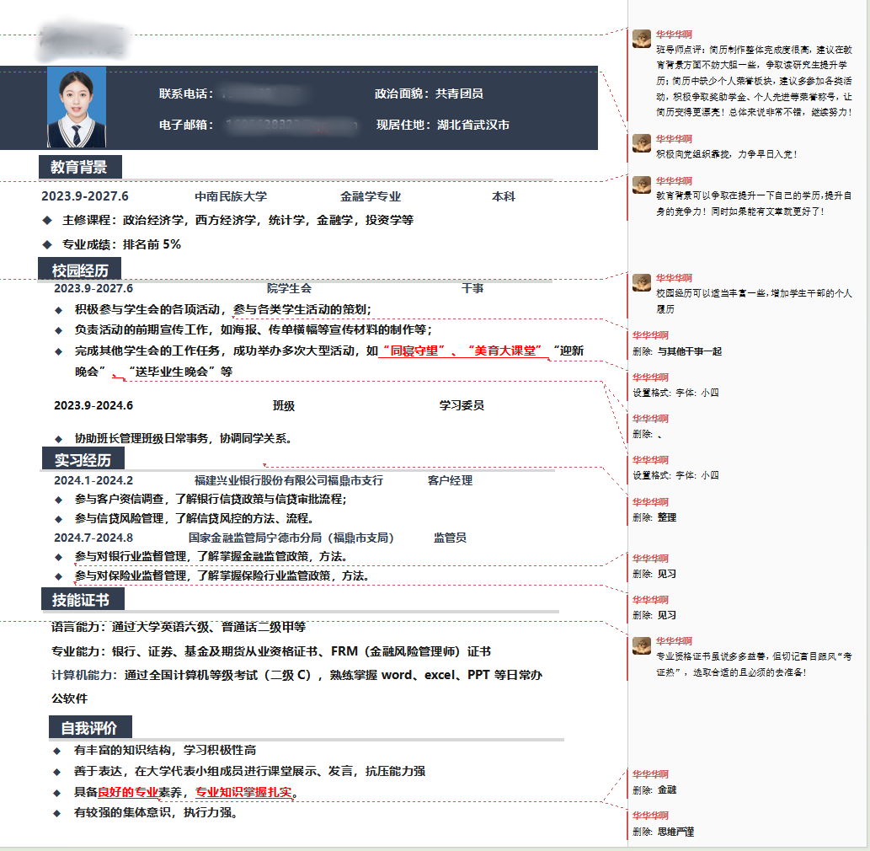Select the 删除: 整理 revision balloon
This screenshot has width=870, height=851.
pyautogui.click(x=666, y=517)
